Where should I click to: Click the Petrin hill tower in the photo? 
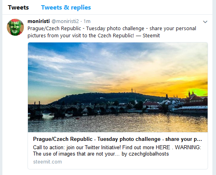click(x=132, y=90)
